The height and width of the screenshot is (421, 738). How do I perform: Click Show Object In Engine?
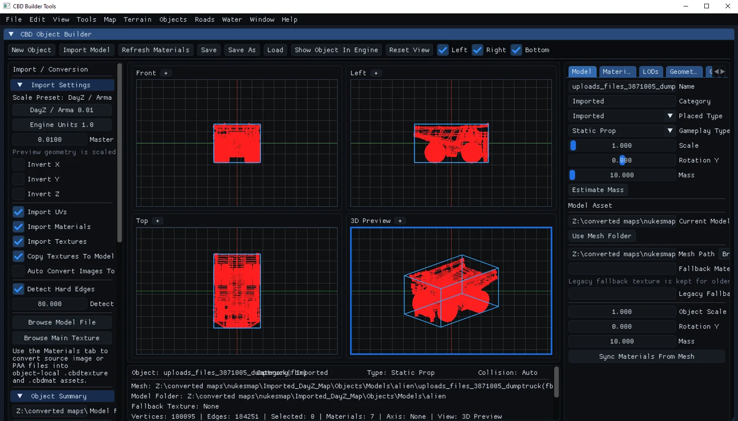(x=336, y=50)
